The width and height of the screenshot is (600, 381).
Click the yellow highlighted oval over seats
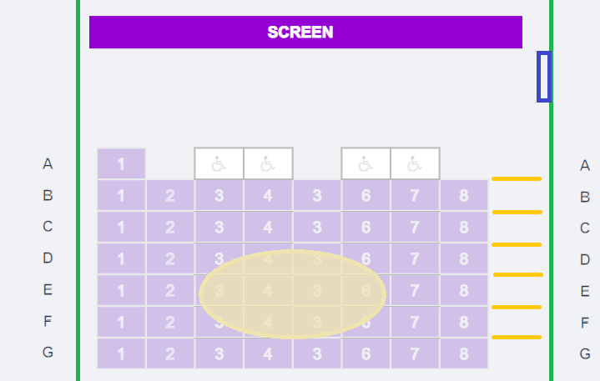292,293
